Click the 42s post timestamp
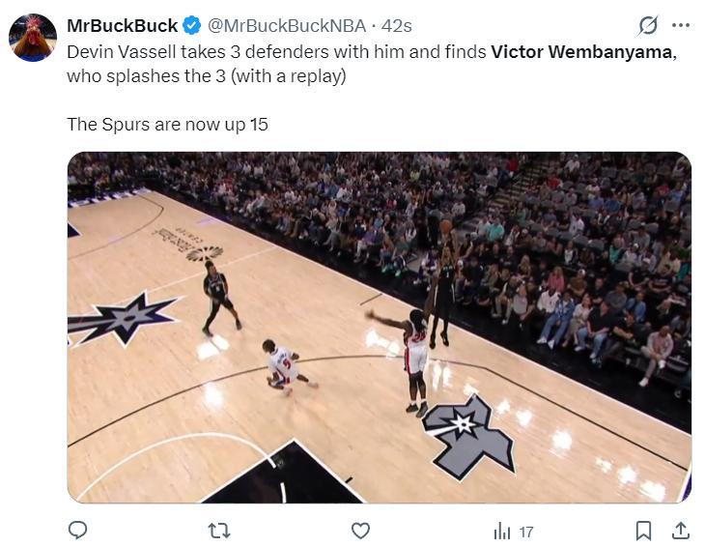This screenshot has height=547, width=705. pos(396,25)
